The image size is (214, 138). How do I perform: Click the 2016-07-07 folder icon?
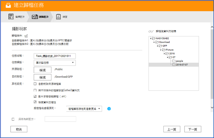coord(174,65)
